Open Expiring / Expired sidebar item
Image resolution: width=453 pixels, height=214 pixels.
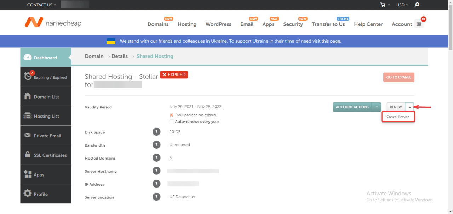pyautogui.click(x=46, y=77)
